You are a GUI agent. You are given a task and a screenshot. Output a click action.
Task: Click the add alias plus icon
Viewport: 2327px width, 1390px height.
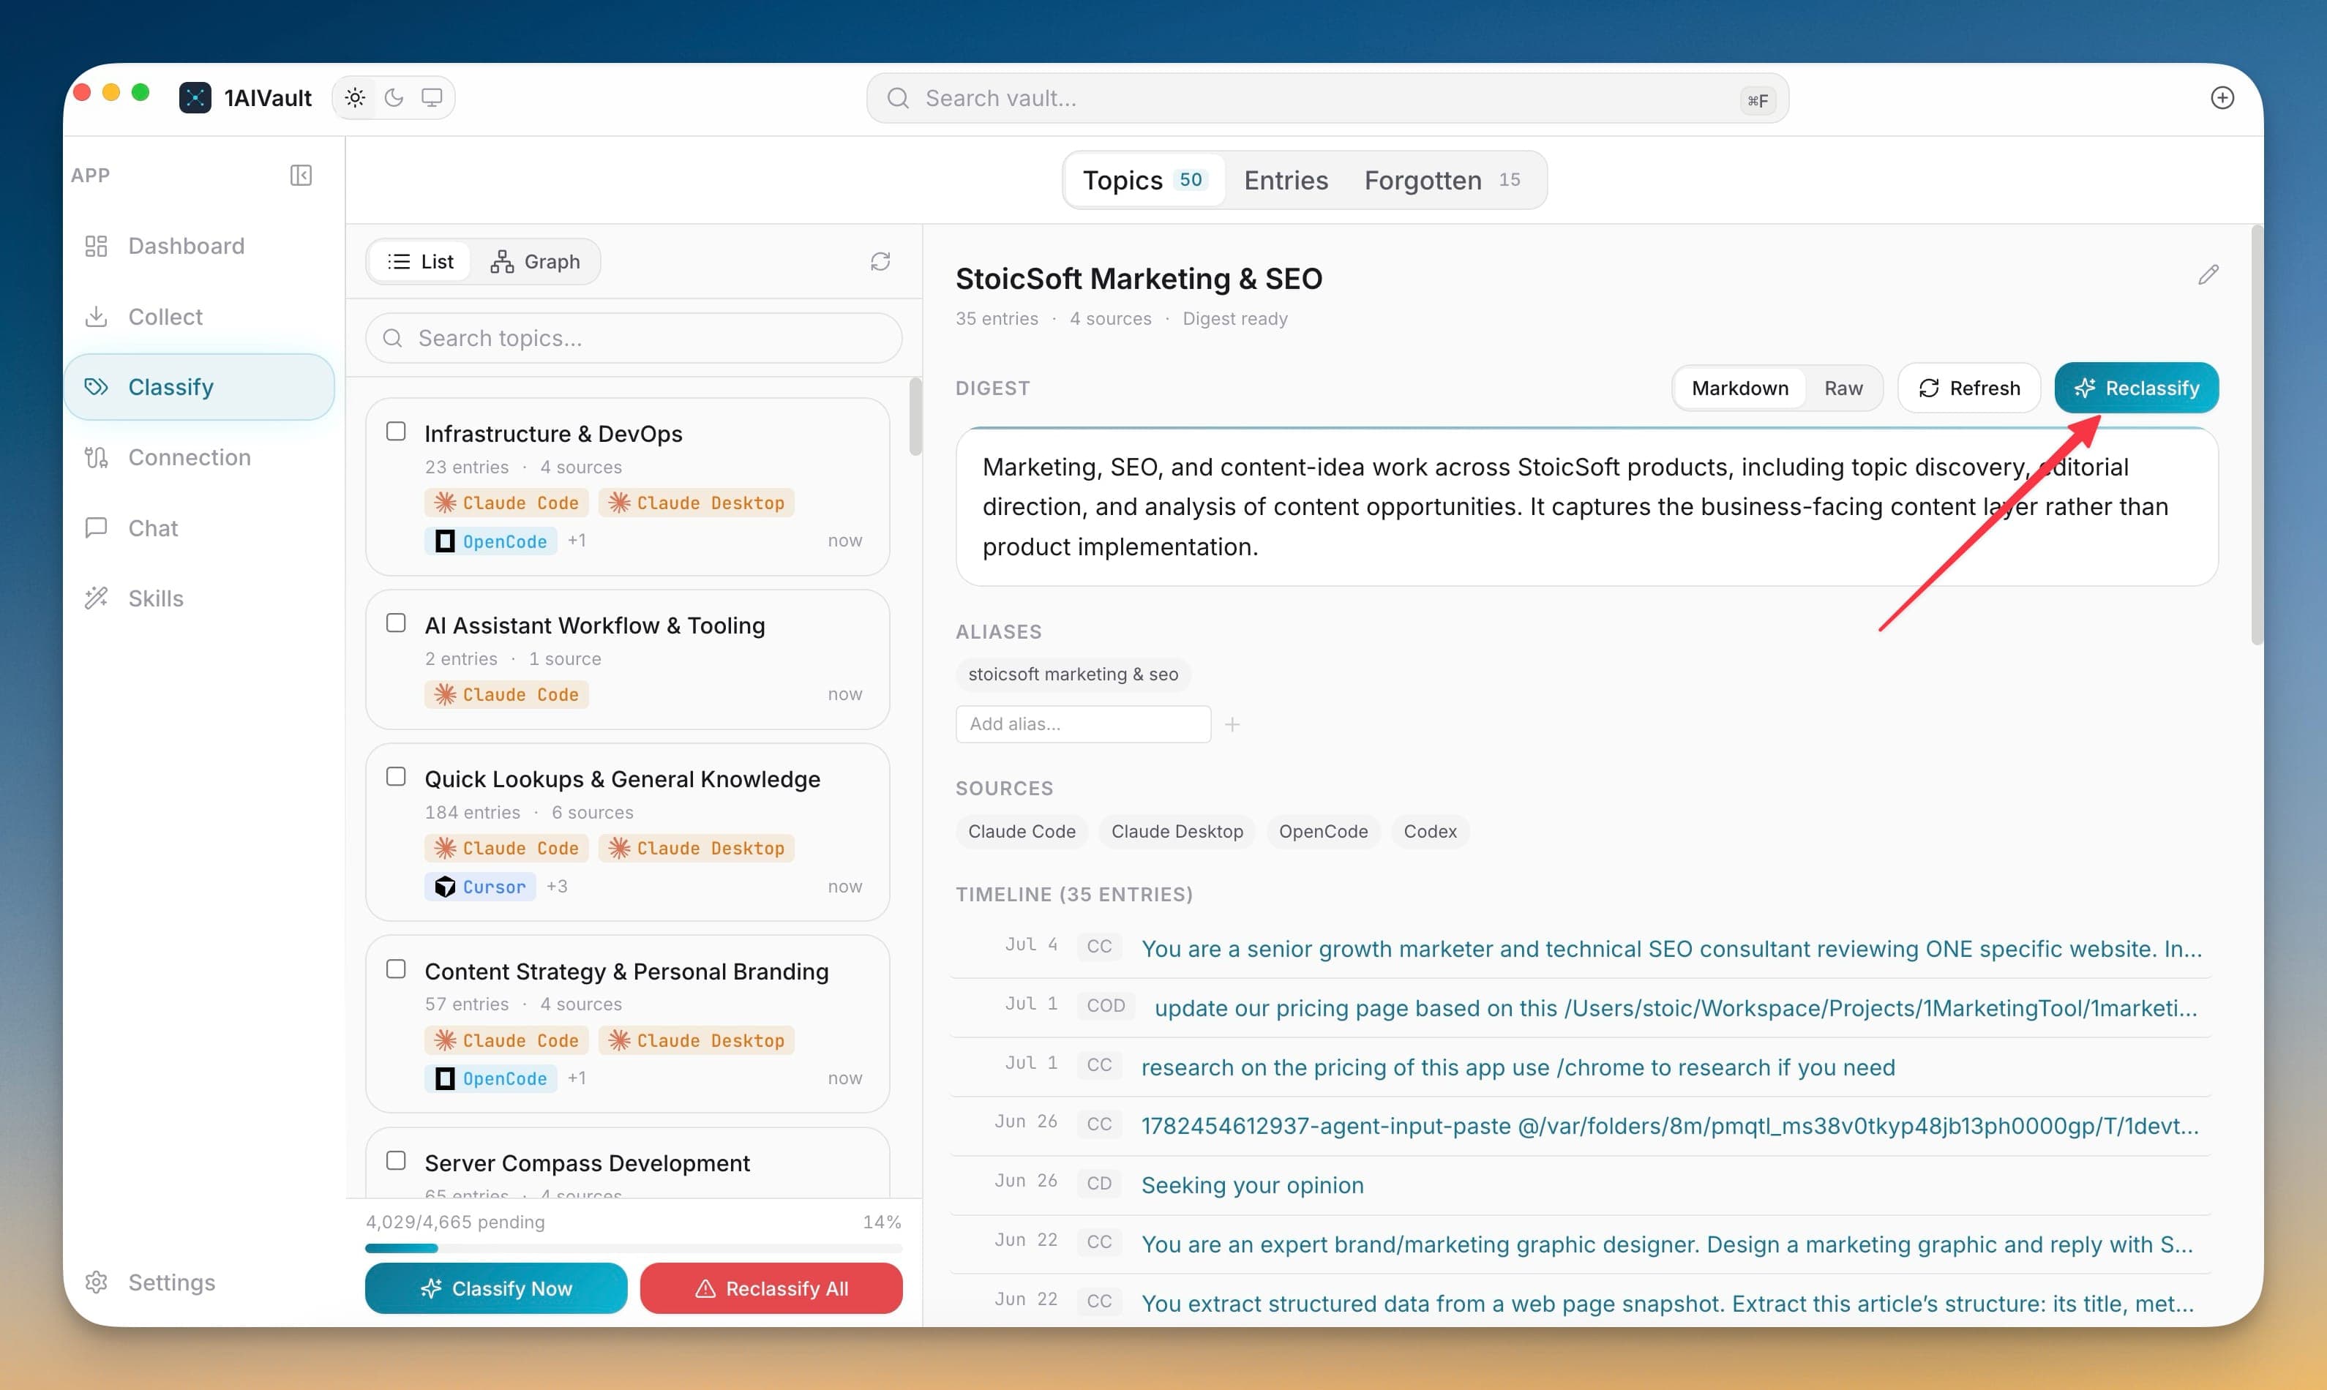tap(1232, 724)
